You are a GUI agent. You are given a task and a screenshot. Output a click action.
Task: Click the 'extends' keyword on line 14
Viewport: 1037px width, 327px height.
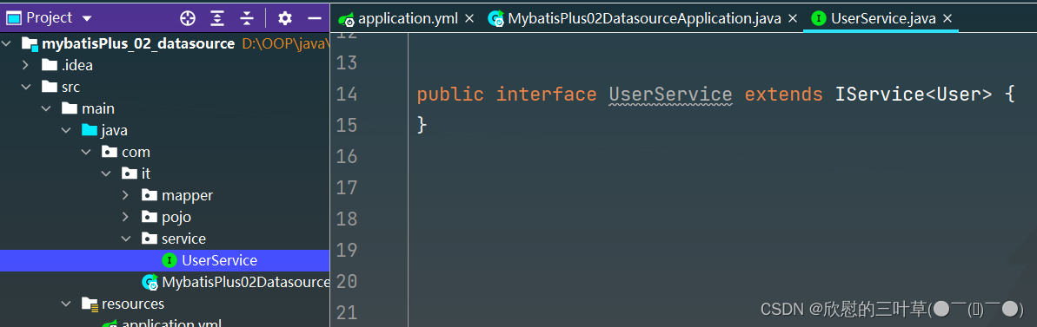784,95
